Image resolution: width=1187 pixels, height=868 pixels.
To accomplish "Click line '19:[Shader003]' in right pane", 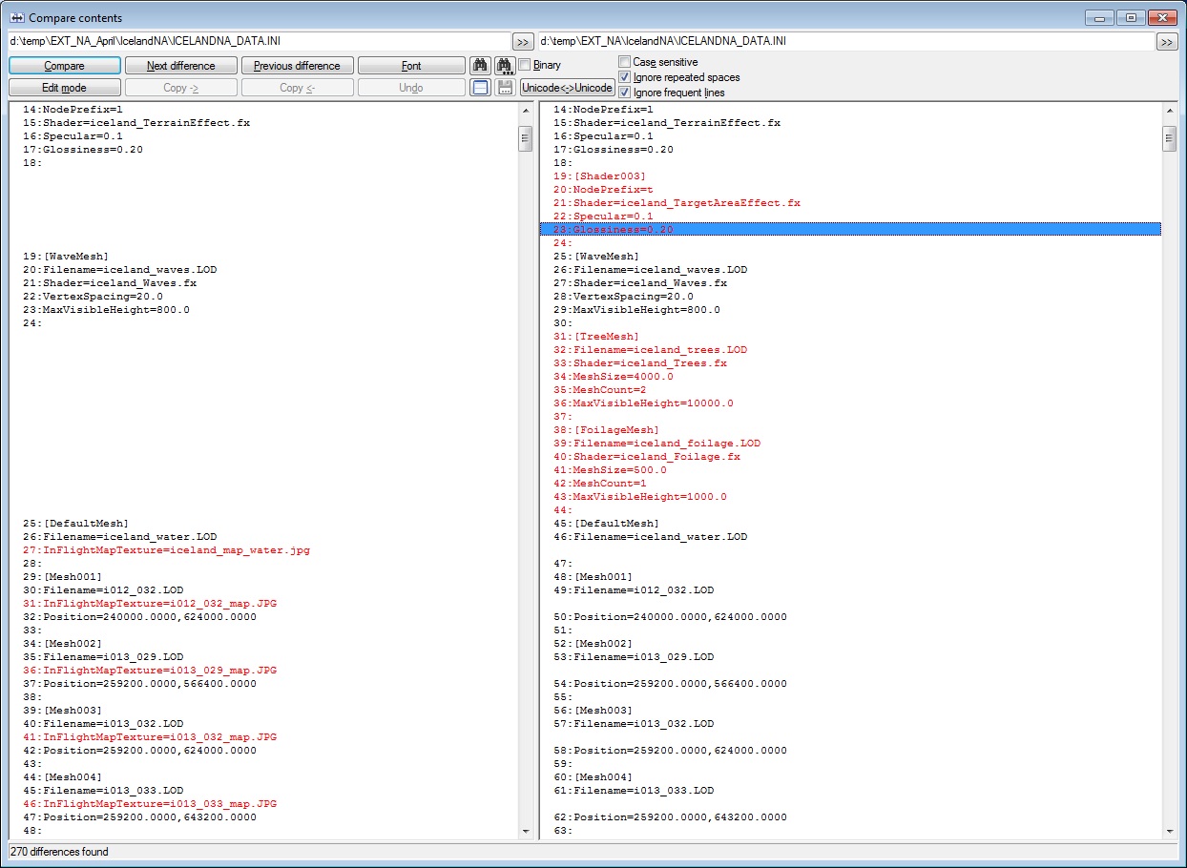I will (599, 176).
